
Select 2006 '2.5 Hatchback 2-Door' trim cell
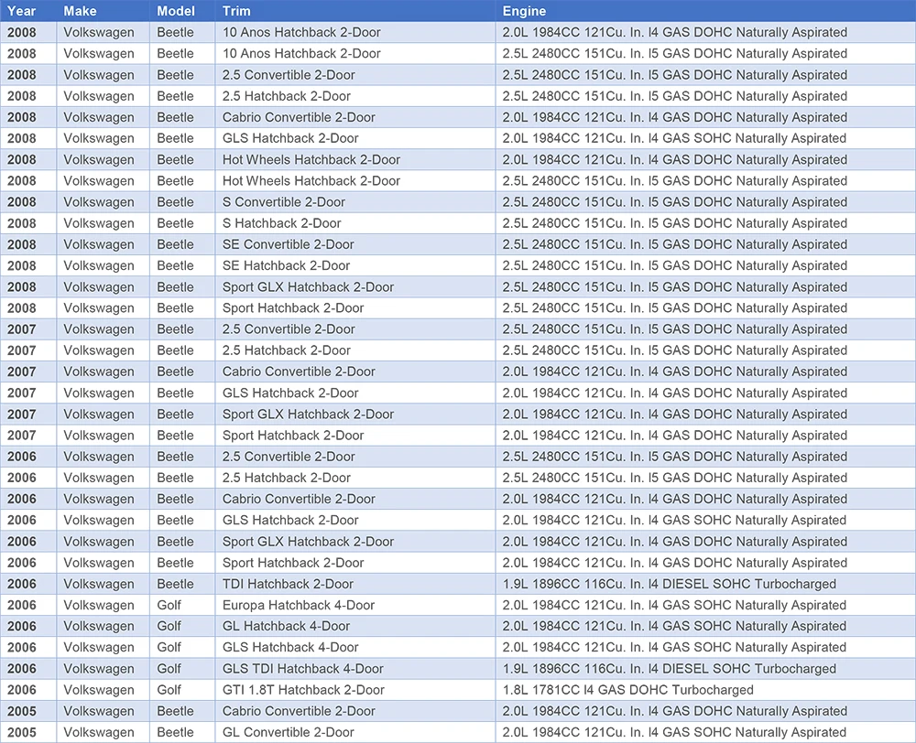355,478
